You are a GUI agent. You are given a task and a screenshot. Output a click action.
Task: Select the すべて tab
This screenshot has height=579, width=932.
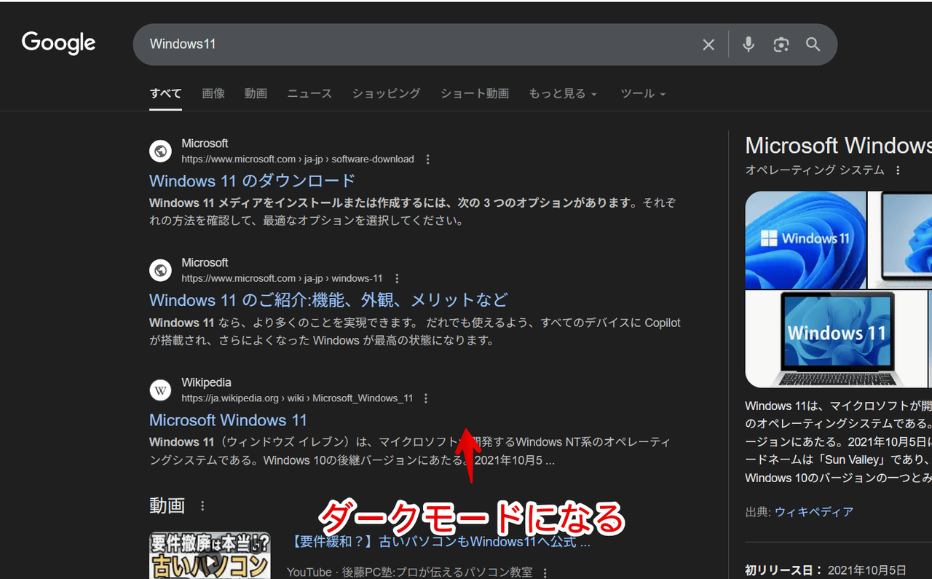coord(165,93)
